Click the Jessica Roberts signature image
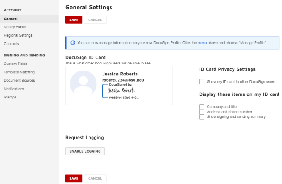Viewport: 282px width, 184px height. pyautogui.click(x=121, y=90)
